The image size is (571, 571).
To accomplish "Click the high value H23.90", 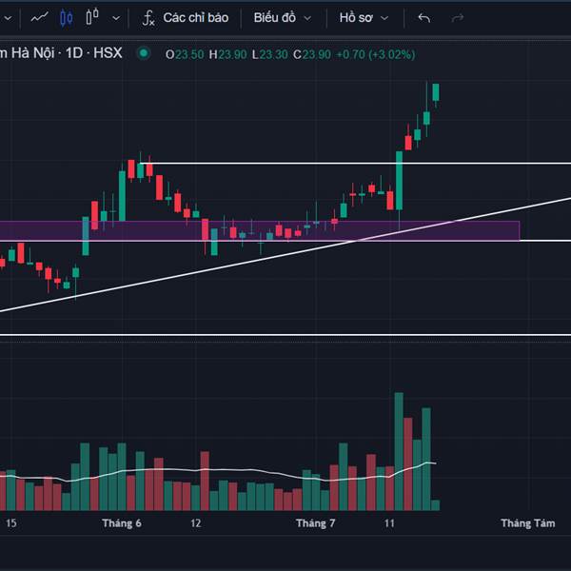I will (x=228, y=54).
